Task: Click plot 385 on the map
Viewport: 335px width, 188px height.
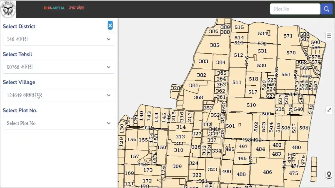Action: (214, 45)
